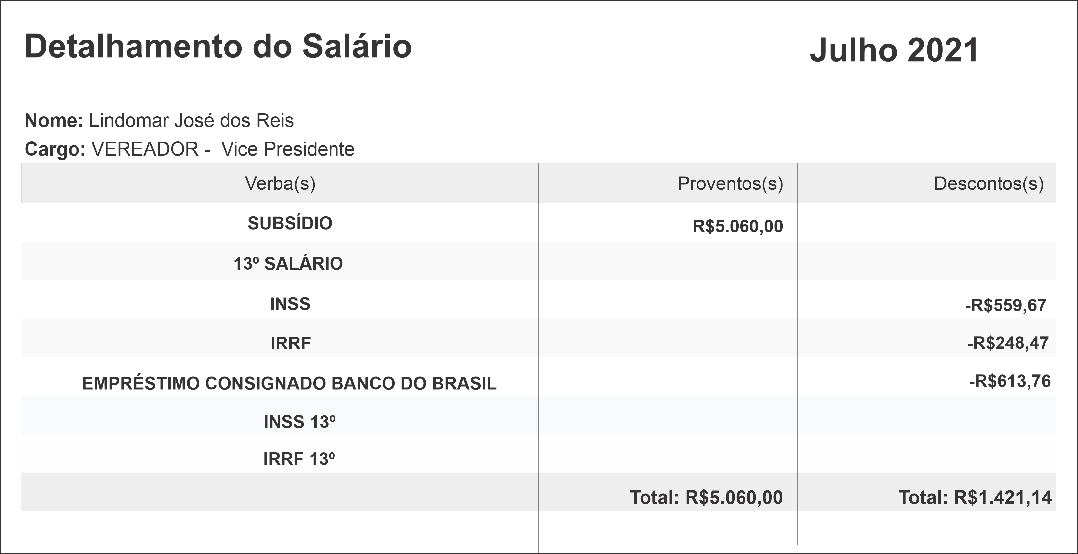Select the IRRF discount -R$248,47

pyautogui.click(x=1007, y=343)
